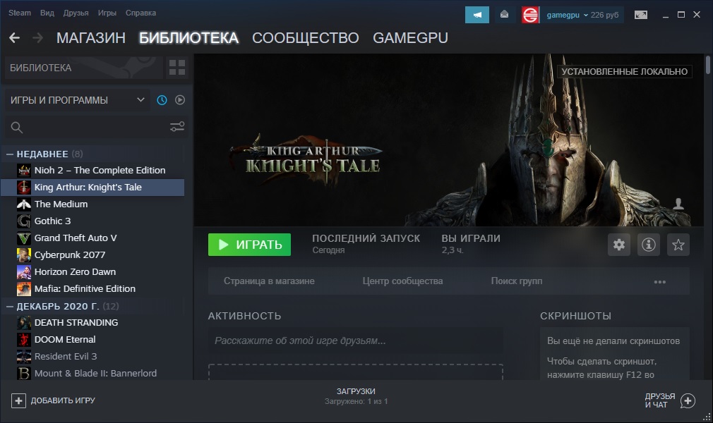Viewport: 713px width, 423px height.
Task: Click ДРУЗЬЯ И ЧАТ label
Action: coord(660,400)
